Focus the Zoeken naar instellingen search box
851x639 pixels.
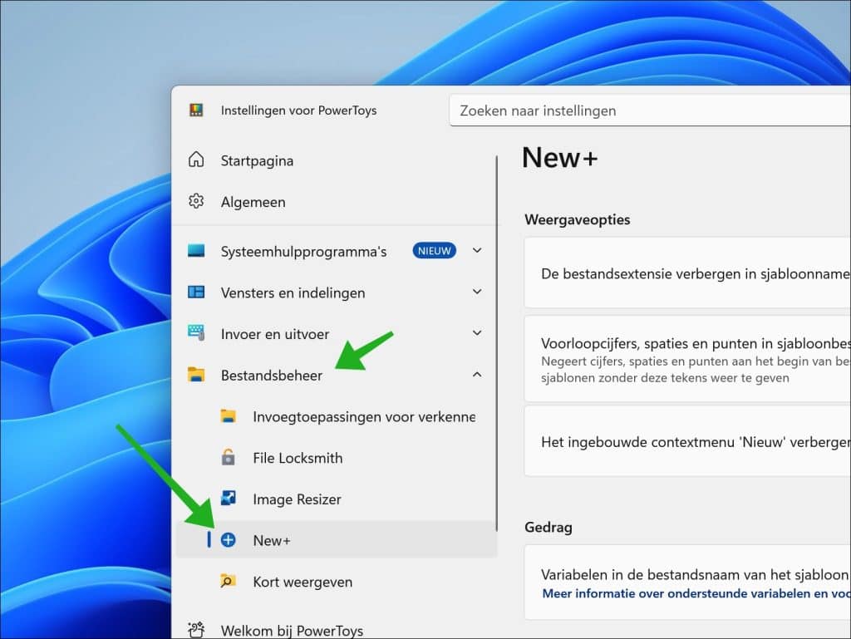650,111
